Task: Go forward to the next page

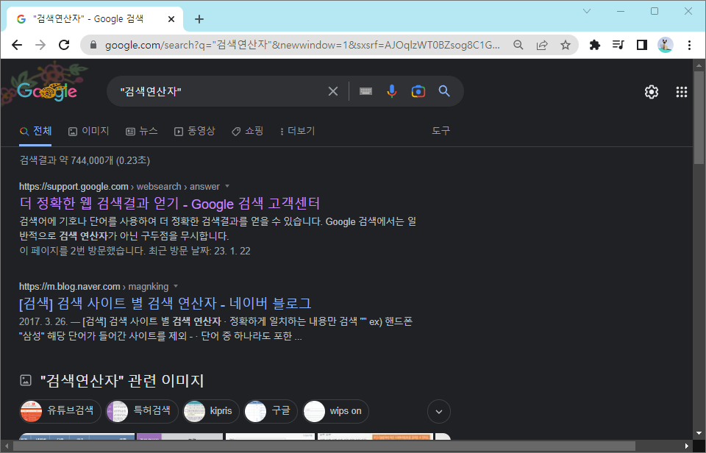Action: 40,45
